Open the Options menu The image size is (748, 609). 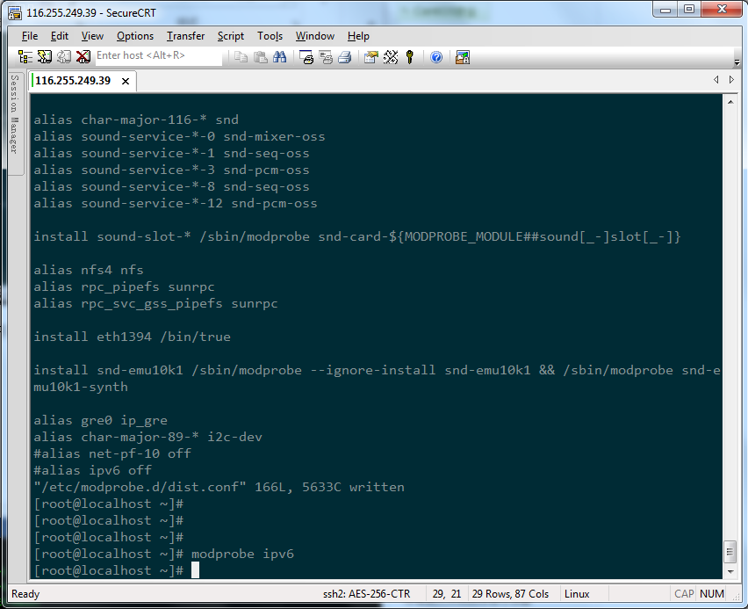click(x=134, y=36)
